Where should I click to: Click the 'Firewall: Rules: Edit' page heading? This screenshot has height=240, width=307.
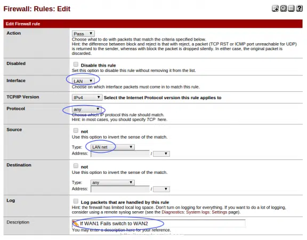click(37, 9)
